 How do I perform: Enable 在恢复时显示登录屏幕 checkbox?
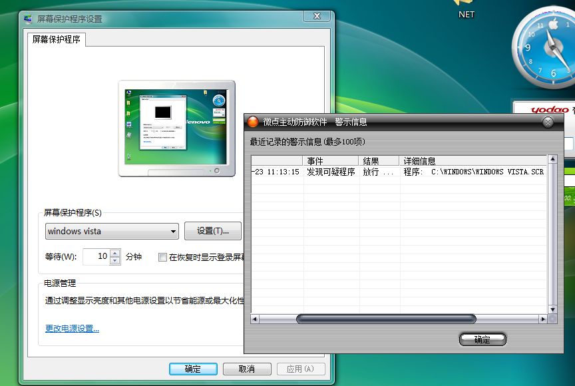click(x=162, y=258)
